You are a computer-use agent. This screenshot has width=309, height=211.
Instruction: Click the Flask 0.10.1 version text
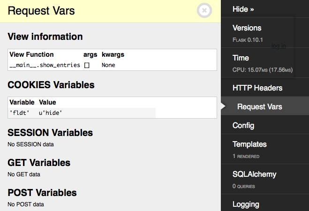coord(248,40)
